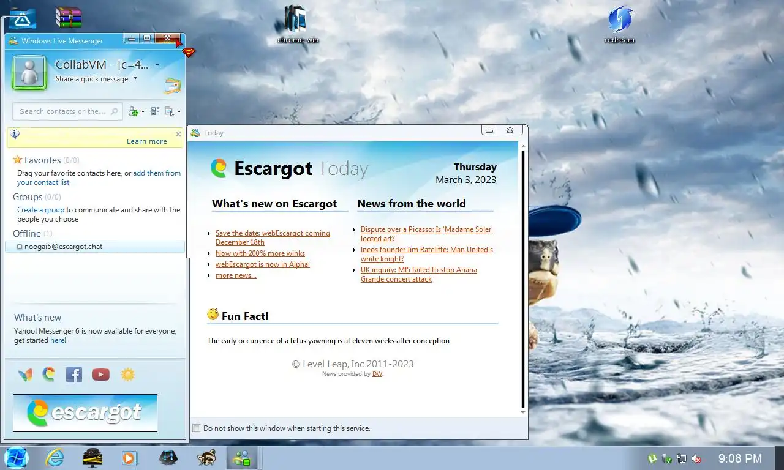Click the 'more news...' link

(x=236, y=275)
